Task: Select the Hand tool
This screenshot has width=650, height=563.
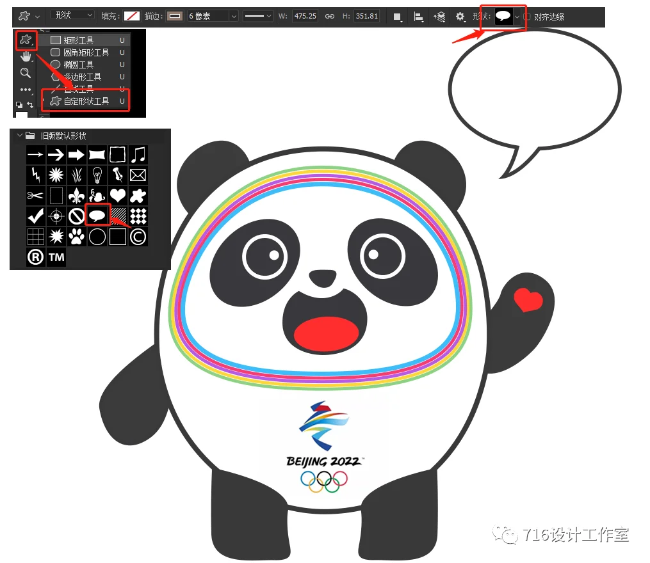Action: coord(26,56)
